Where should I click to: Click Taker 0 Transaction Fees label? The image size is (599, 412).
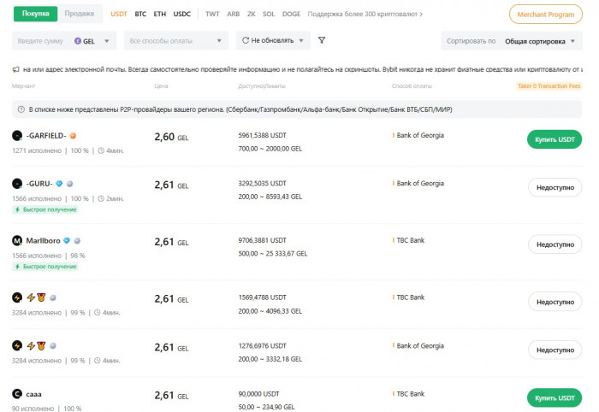pyautogui.click(x=549, y=86)
